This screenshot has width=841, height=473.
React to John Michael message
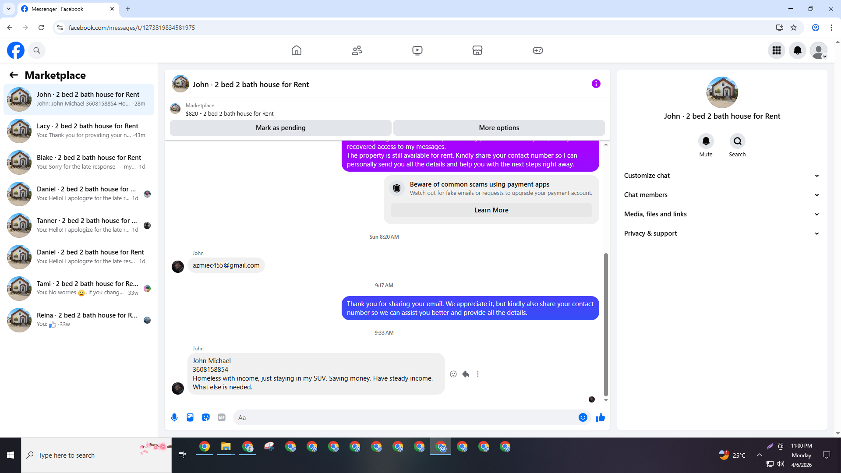(x=453, y=374)
